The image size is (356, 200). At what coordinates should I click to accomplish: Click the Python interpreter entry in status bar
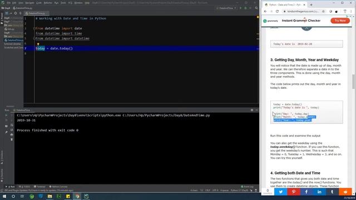(239, 190)
